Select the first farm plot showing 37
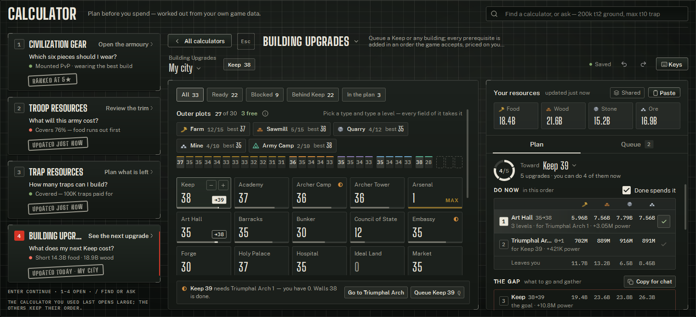This screenshot has height=317, width=696. [181, 162]
